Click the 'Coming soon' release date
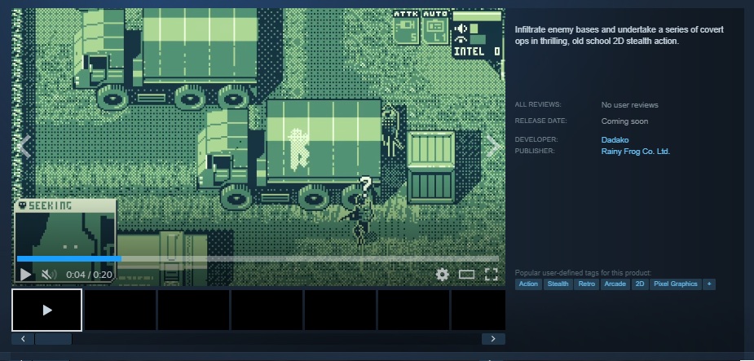The width and height of the screenshot is (754, 361). (x=624, y=121)
